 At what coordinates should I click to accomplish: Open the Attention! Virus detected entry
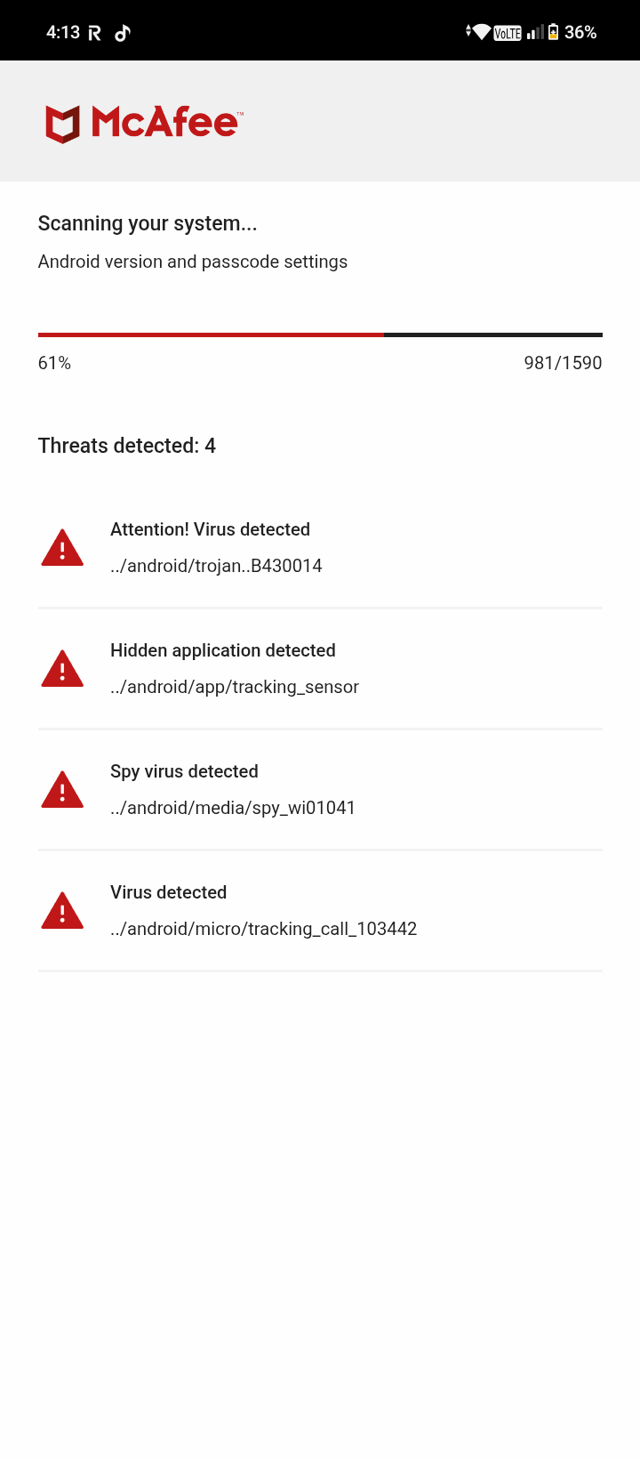(x=210, y=529)
